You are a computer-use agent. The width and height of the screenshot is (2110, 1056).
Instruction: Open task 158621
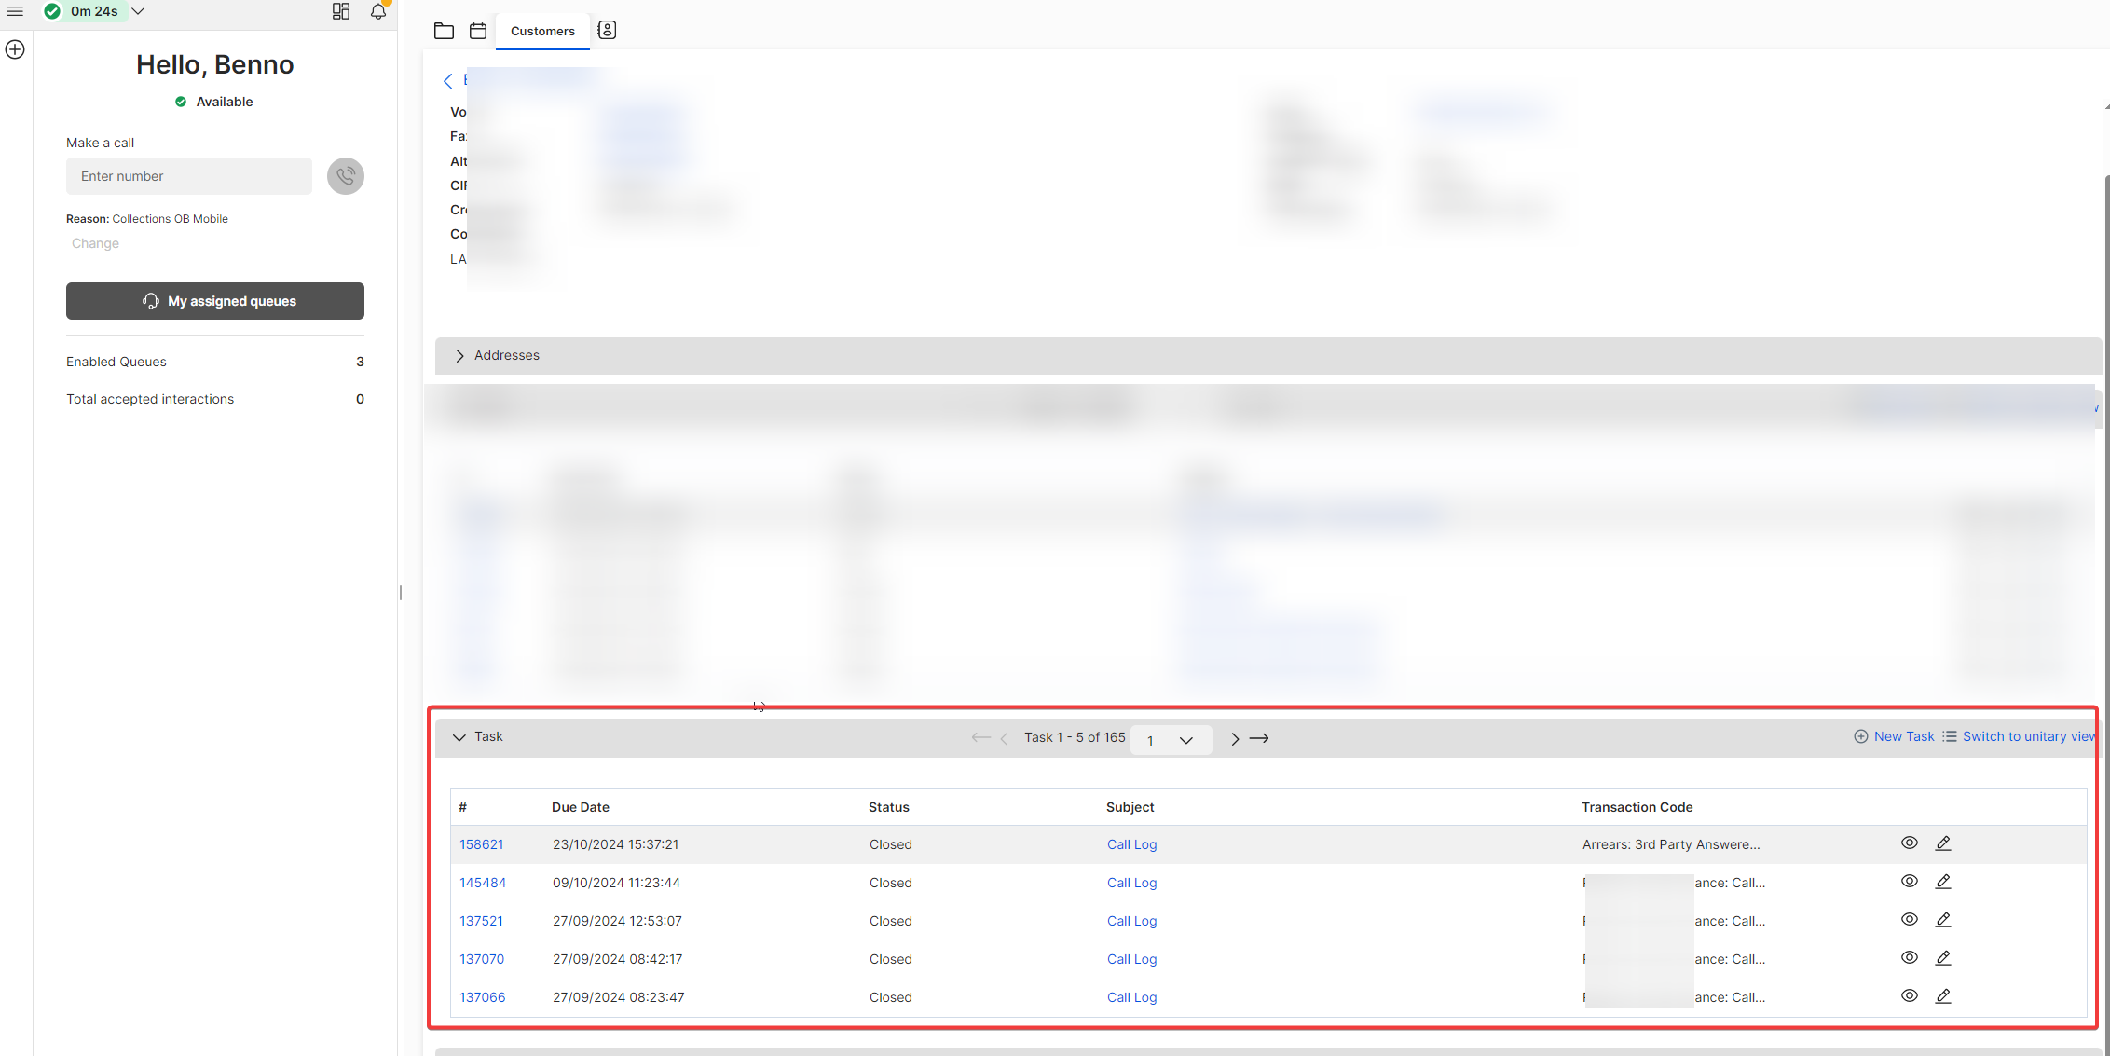(481, 844)
